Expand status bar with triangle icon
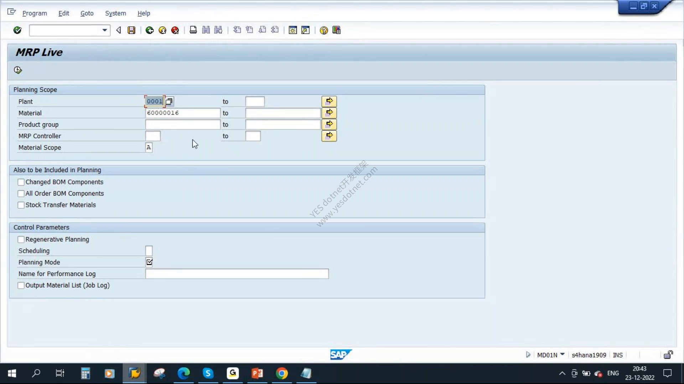Image resolution: width=684 pixels, height=384 pixels. point(528,354)
